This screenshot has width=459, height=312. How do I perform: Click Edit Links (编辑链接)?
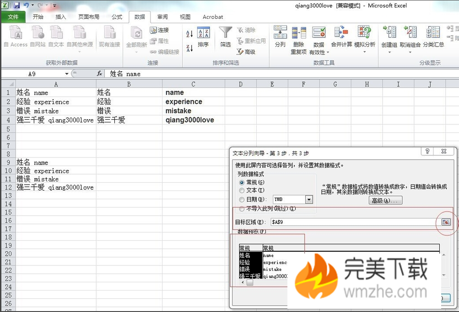164,52
